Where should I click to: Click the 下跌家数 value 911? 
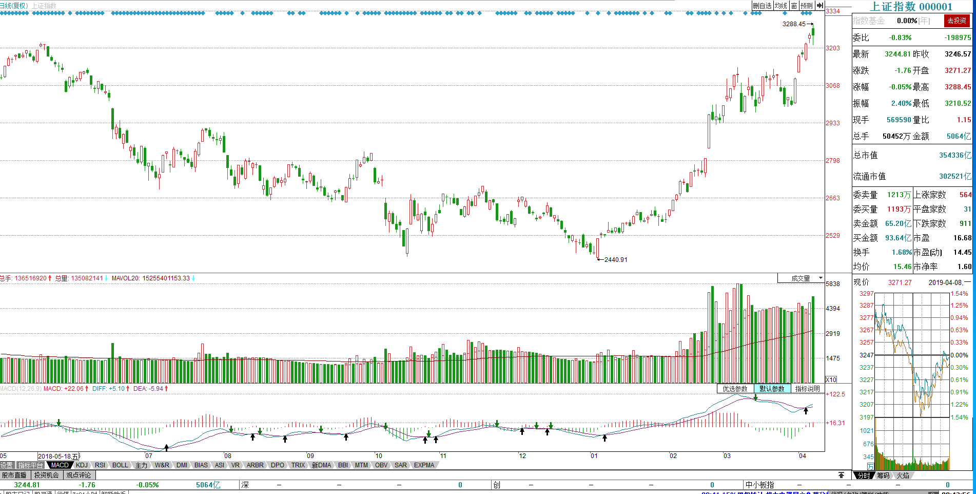coord(965,223)
